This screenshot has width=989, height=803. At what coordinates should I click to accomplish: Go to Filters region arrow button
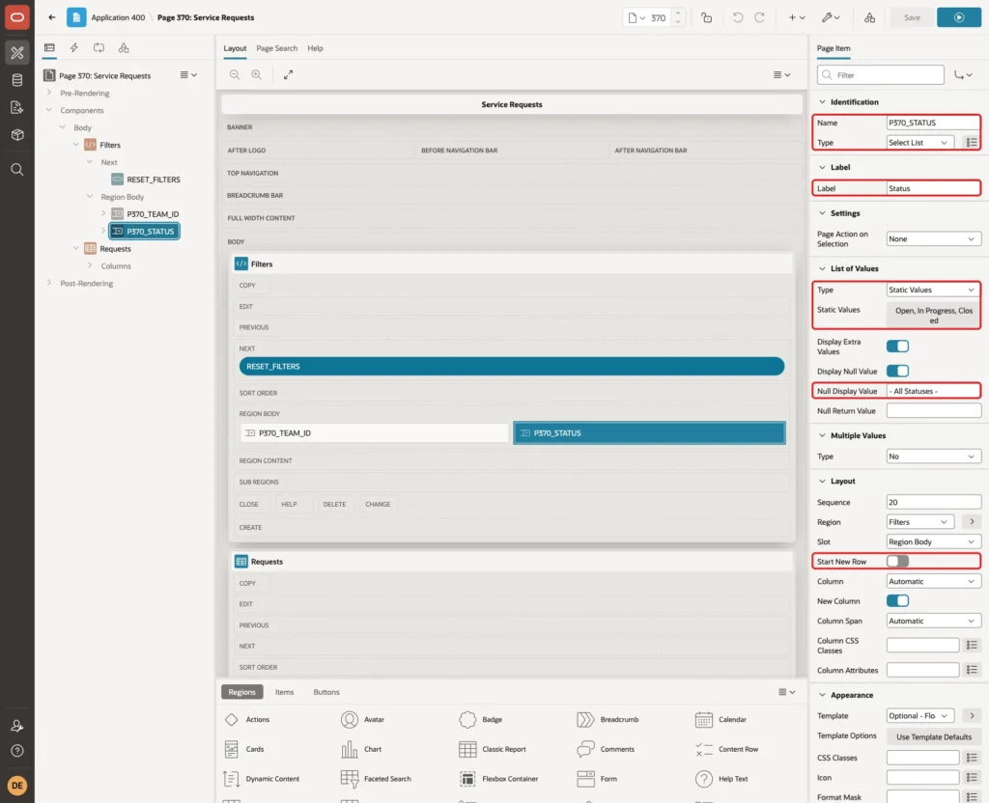point(972,522)
